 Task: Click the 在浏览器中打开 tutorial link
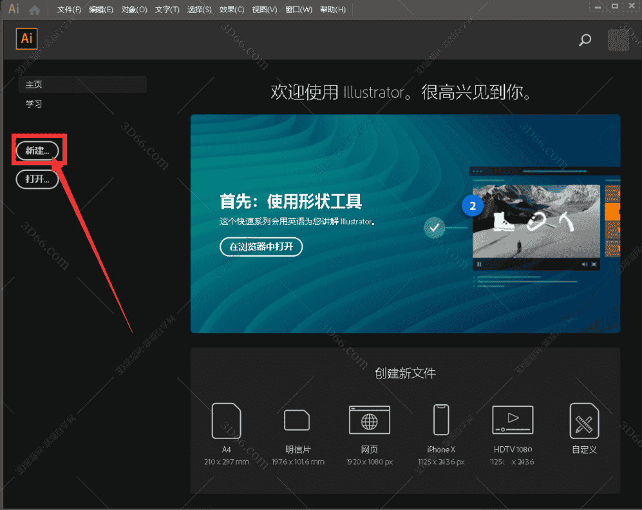(261, 247)
